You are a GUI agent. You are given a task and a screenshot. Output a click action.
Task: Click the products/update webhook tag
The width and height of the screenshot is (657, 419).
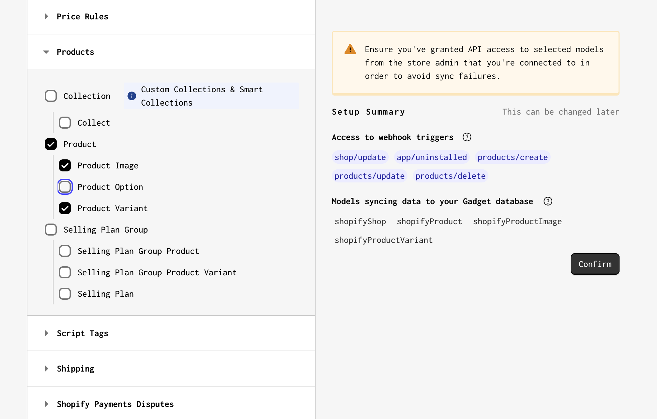click(x=370, y=176)
